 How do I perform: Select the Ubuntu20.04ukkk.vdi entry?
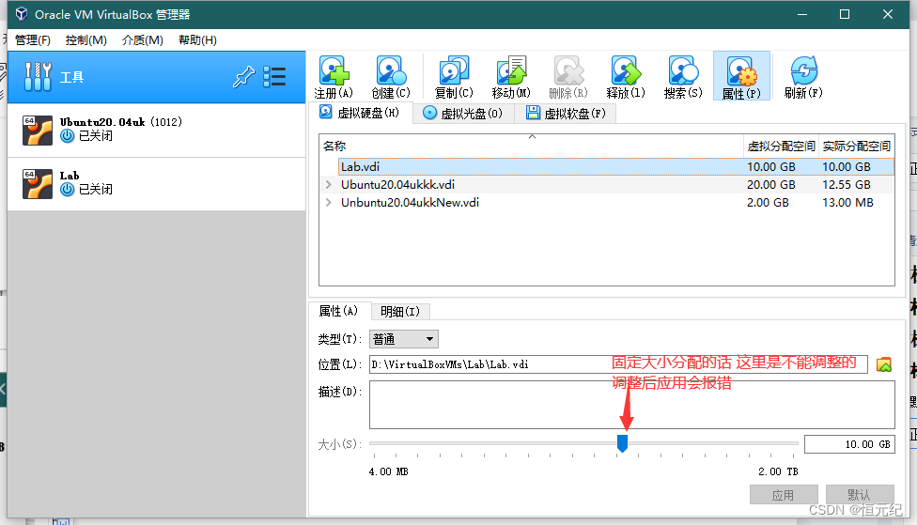click(x=398, y=185)
